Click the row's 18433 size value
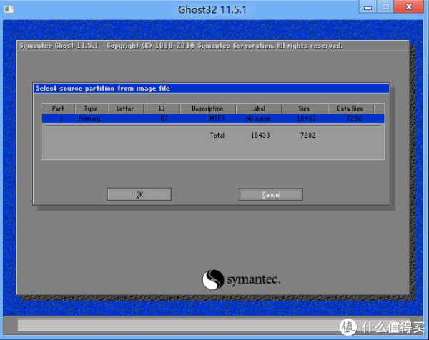429x340 pixels. 307,119
